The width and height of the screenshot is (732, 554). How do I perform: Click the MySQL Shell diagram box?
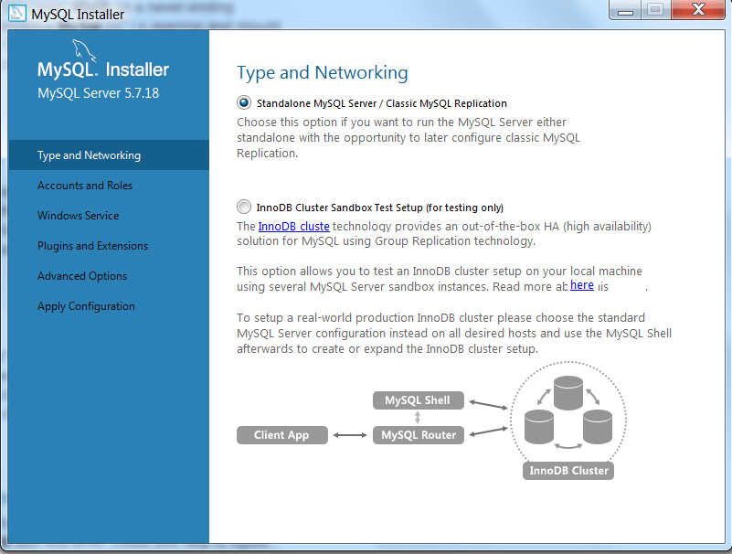(419, 400)
